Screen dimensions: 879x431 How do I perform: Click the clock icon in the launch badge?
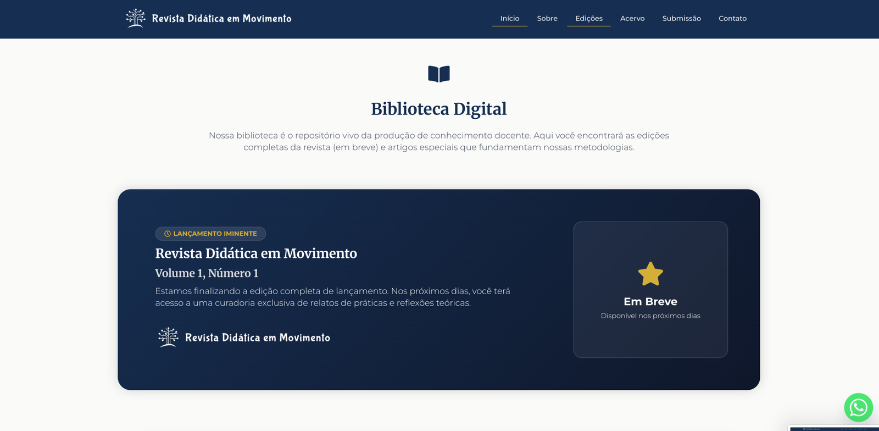[168, 234]
